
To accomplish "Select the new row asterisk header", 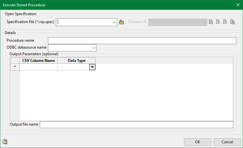I will [15, 67].
